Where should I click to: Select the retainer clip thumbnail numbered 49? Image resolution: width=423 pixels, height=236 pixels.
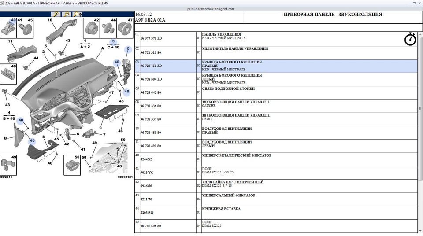(8, 165)
